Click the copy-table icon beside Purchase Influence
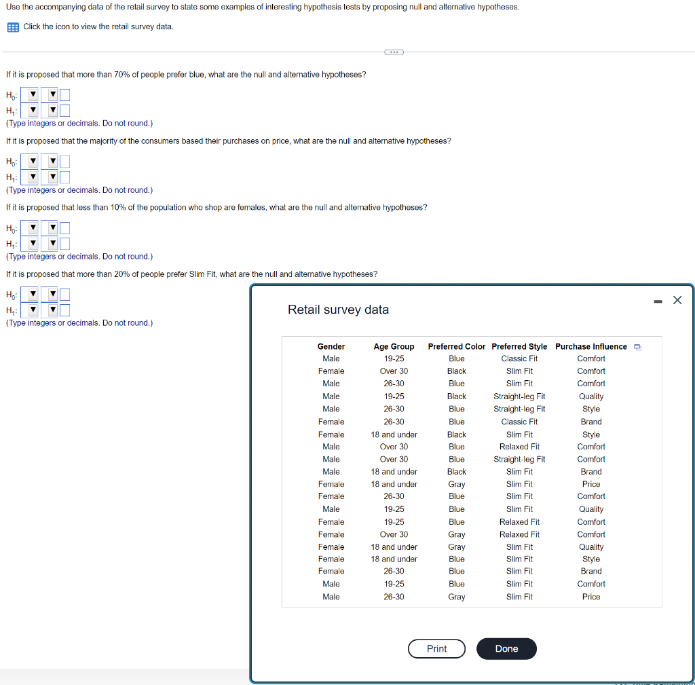This screenshot has height=685, width=695. 637,347
